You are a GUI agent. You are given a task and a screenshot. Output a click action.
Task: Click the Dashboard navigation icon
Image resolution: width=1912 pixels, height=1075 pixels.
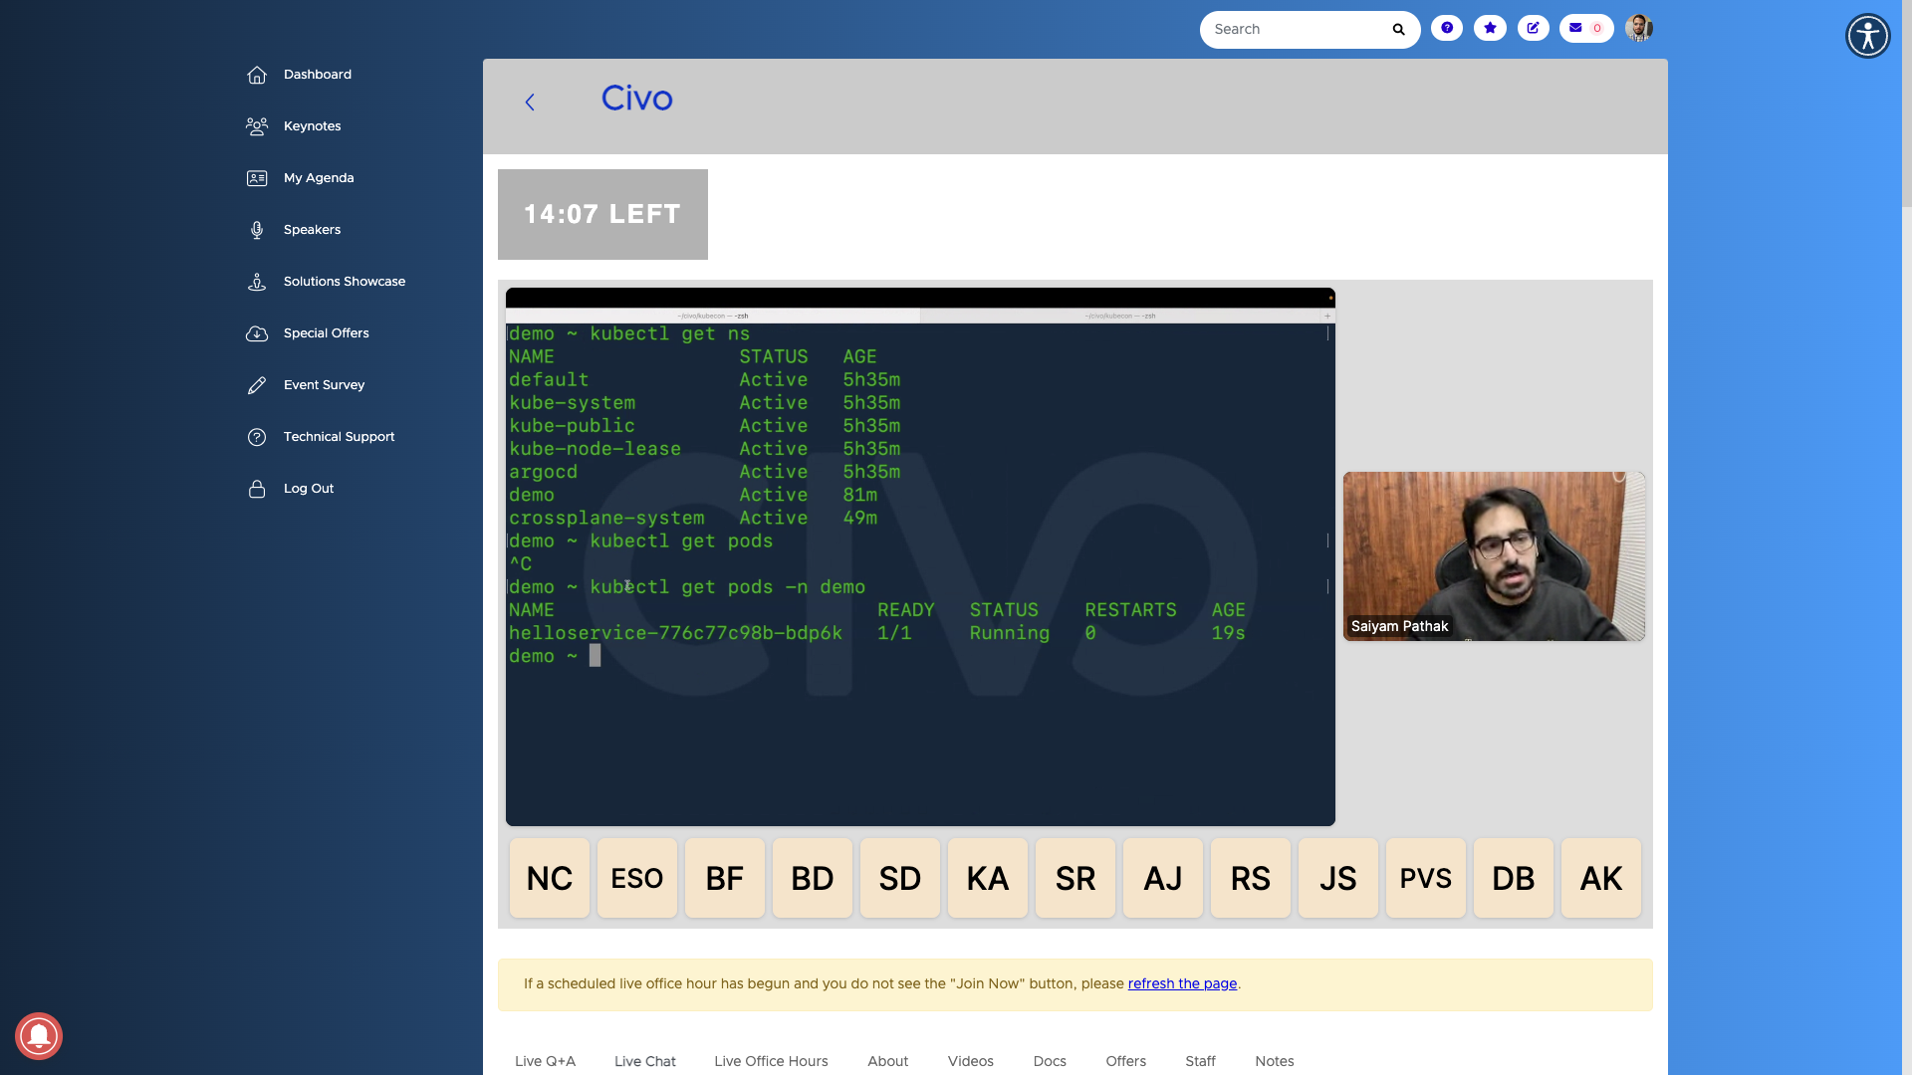pyautogui.click(x=257, y=75)
